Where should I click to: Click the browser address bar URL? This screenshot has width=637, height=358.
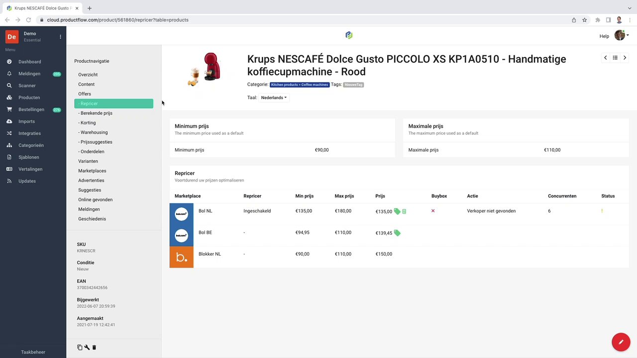[118, 20]
